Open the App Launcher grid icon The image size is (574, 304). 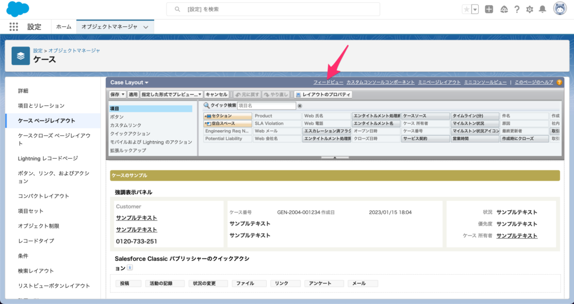[13, 26]
